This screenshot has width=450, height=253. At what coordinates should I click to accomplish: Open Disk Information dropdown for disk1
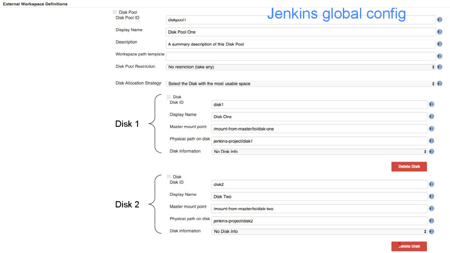[319, 152]
